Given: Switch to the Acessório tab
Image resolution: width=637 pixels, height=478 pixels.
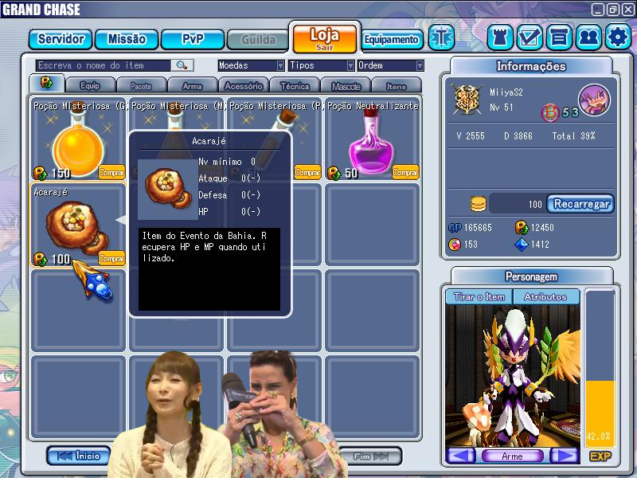Looking at the screenshot, I should coord(244,85).
